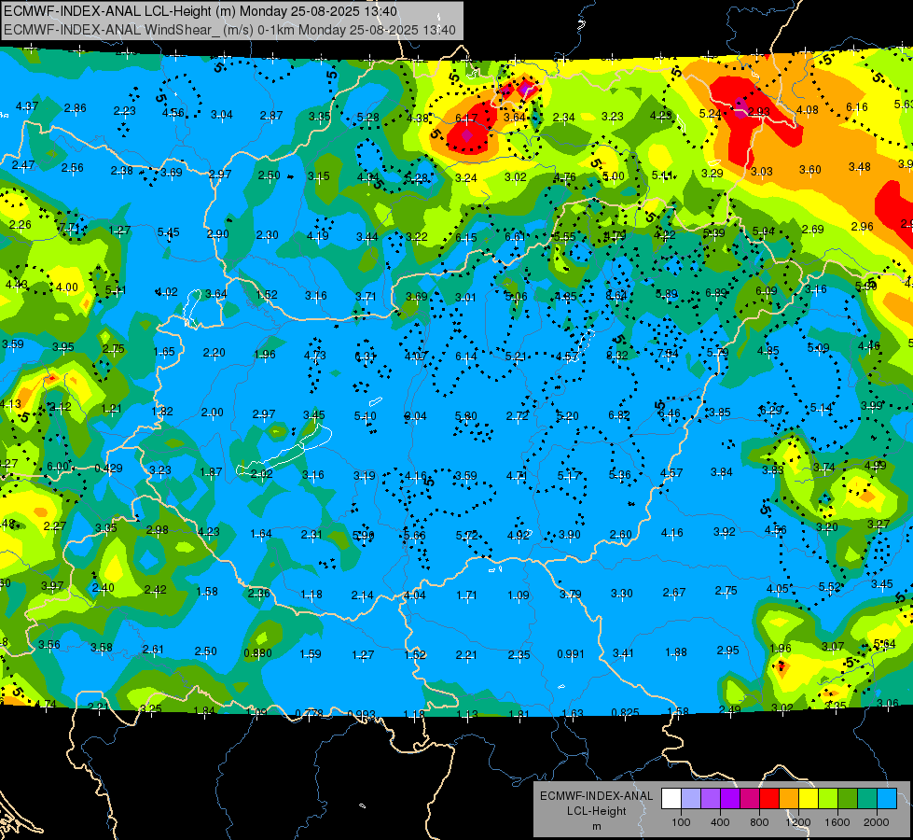Viewport: 913px width, 840px height.
Task: Click the value 2.02 on the lake
Action: pos(261,474)
